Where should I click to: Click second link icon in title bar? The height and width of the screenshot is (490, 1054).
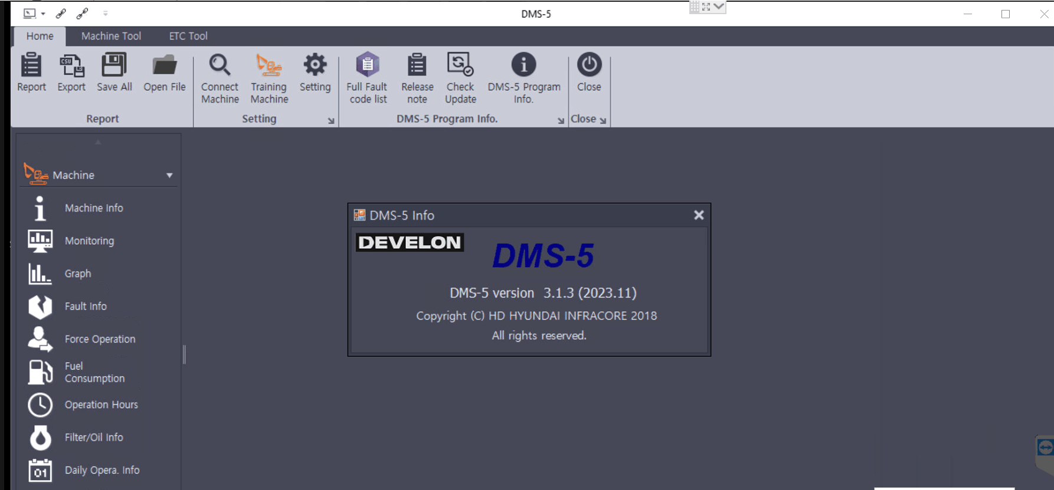point(82,14)
